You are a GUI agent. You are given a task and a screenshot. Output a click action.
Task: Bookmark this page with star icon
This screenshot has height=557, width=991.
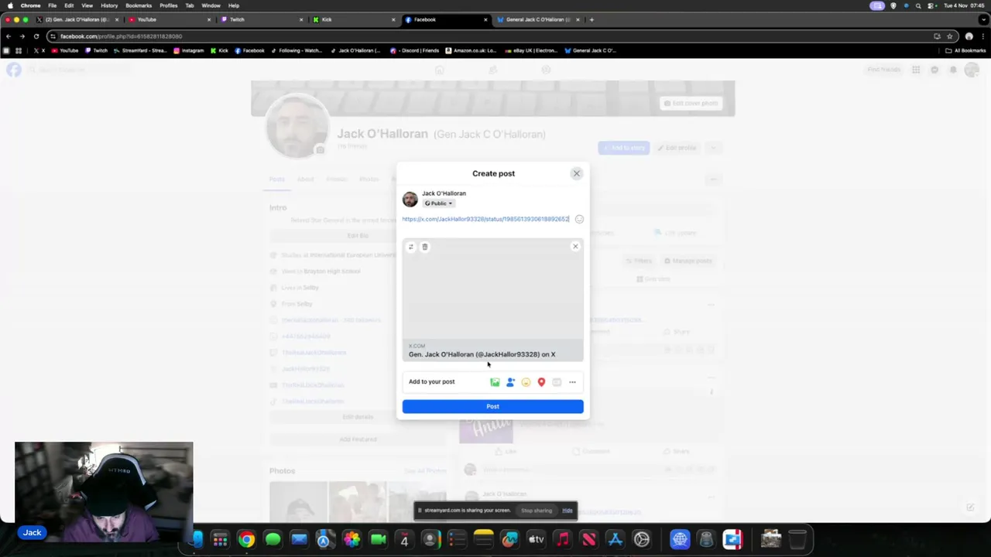click(950, 36)
